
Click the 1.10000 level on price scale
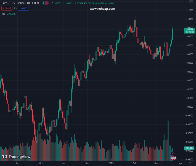point(189,19)
